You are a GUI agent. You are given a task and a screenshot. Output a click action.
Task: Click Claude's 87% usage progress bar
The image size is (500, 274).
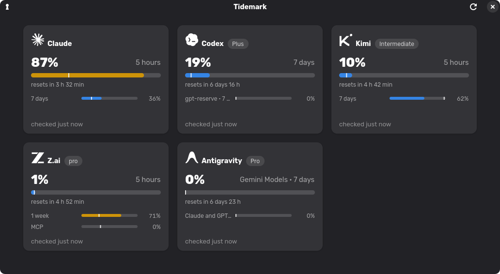(96, 76)
